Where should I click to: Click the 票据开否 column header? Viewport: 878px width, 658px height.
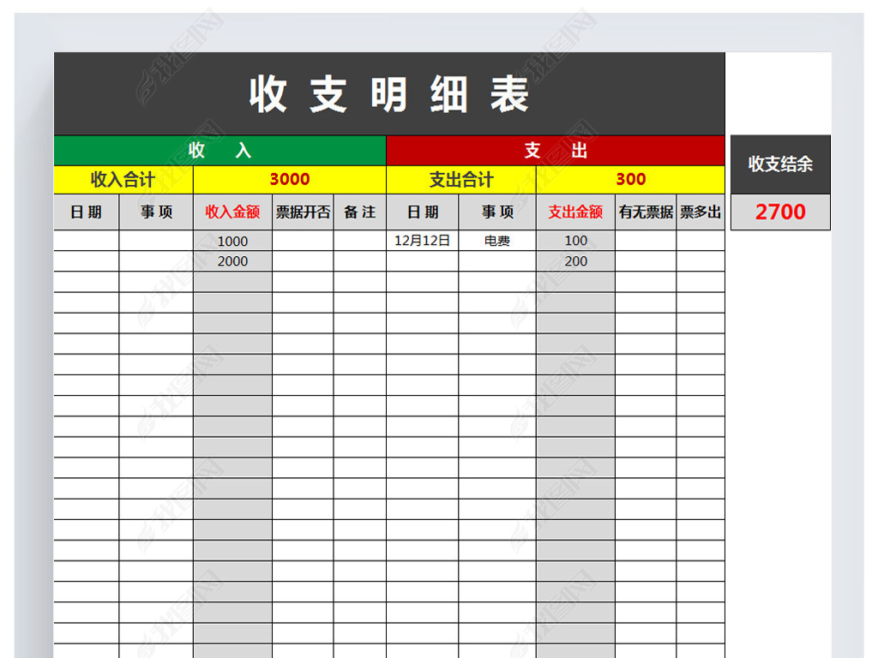coord(303,212)
